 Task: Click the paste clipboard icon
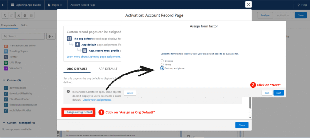point(31,15)
